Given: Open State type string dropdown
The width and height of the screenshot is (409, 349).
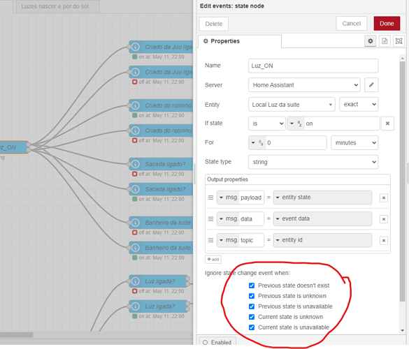Looking at the screenshot, I should (x=313, y=162).
